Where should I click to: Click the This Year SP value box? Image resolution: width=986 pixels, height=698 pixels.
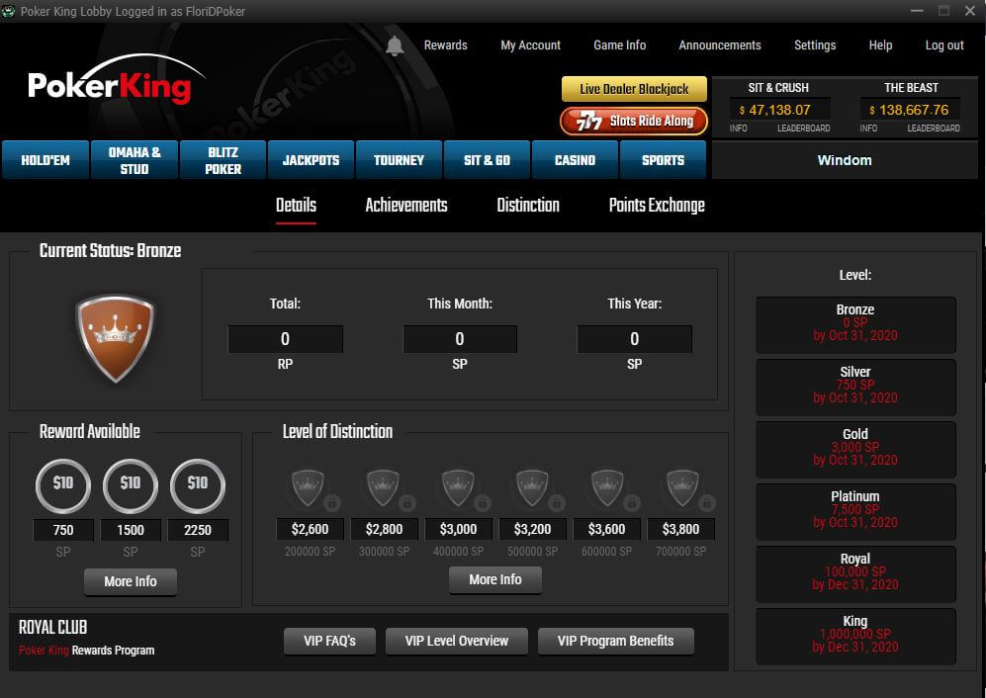click(635, 339)
